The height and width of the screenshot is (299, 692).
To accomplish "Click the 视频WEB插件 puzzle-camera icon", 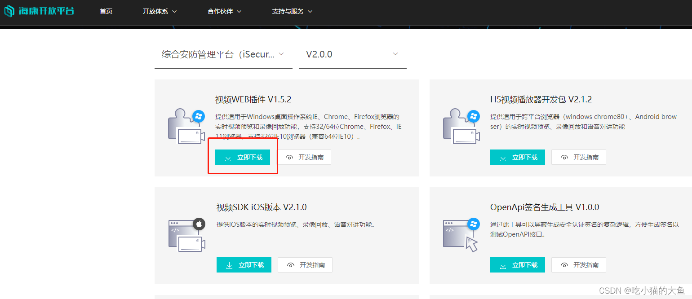I will [186, 127].
